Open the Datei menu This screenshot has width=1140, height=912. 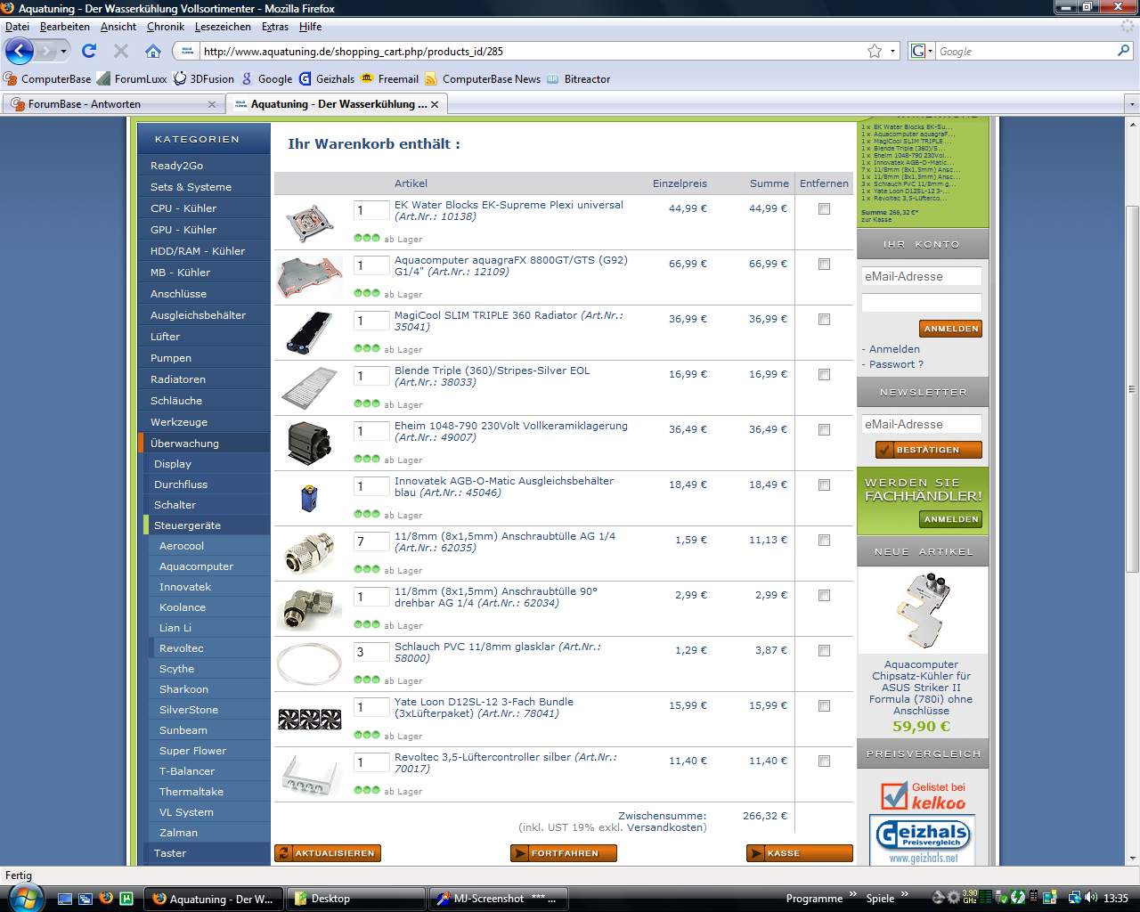tap(17, 27)
